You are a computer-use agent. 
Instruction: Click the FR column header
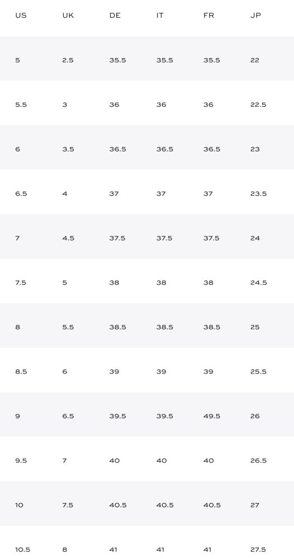pos(208,16)
